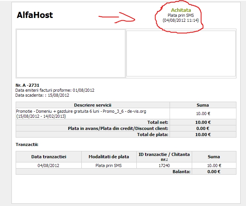Click the Balanta amount 0.00 €
Screen dimensions: 246x206
click(x=214, y=172)
